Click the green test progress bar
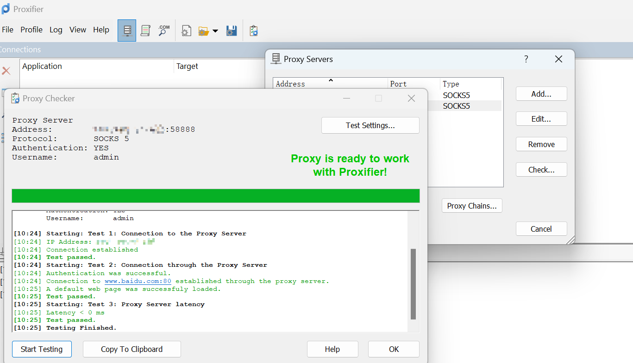 click(216, 196)
